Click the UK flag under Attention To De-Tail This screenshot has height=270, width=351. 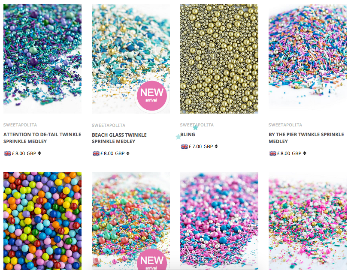[8, 153]
